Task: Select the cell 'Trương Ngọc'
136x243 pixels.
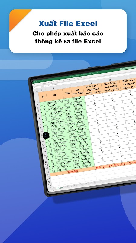Action: pyautogui.click(x=64, y=163)
